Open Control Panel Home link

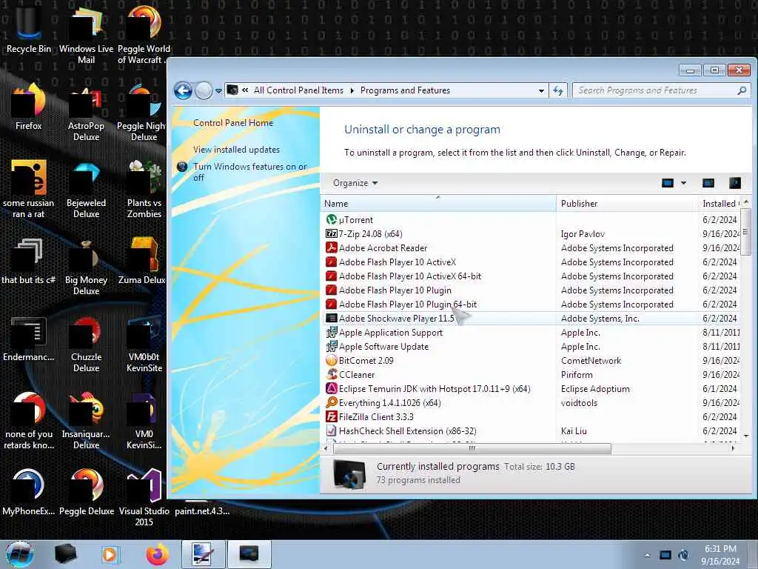tap(233, 123)
